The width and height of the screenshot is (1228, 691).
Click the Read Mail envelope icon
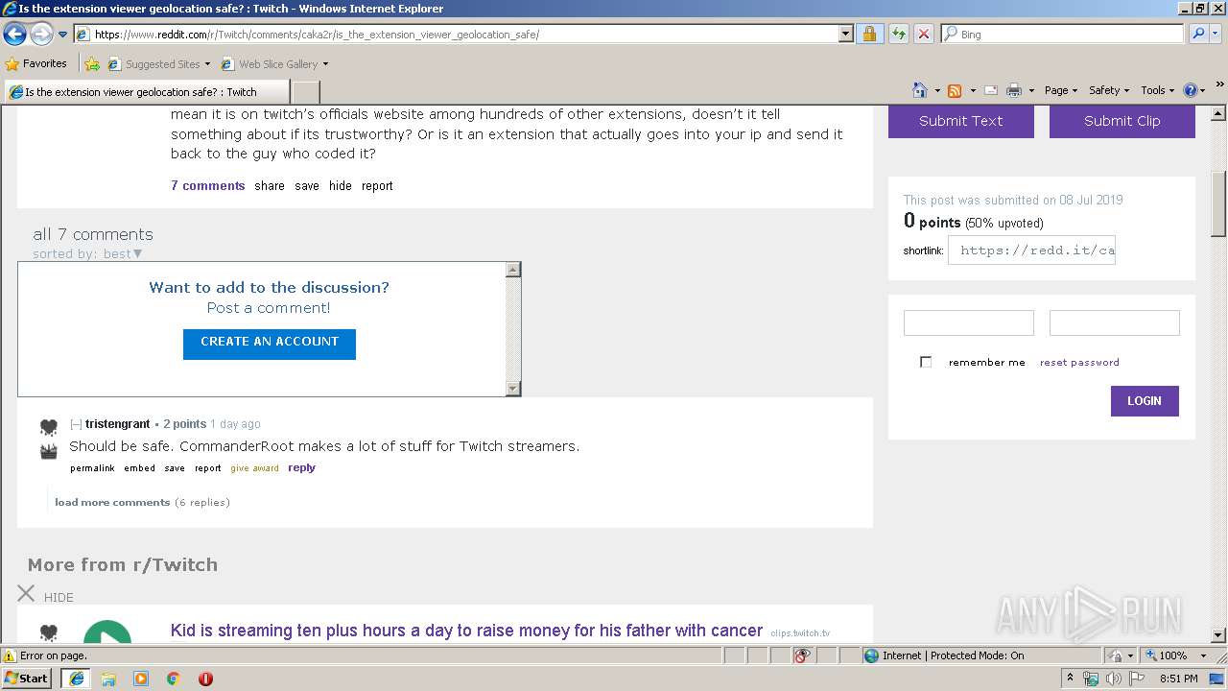(x=991, y=90)
